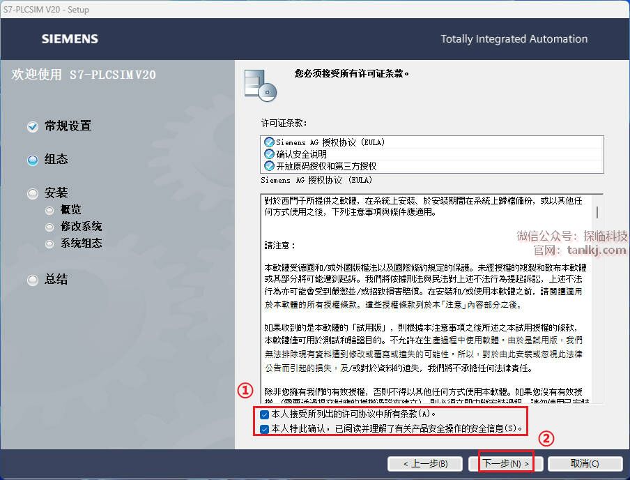Click the 概览 sub-step indicator icon
The height and width of the screenshot is (480, 630).
(49, 211)
